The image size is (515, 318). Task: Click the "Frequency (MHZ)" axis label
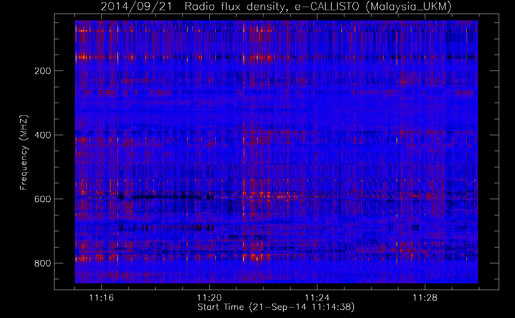pyautogui.click(x=24, y=153)
